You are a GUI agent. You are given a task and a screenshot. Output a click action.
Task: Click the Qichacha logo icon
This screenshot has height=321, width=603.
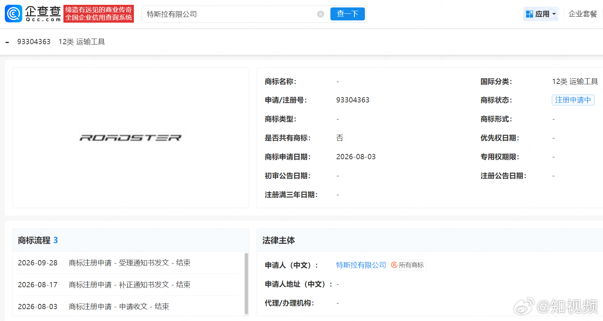coord(14,14)
